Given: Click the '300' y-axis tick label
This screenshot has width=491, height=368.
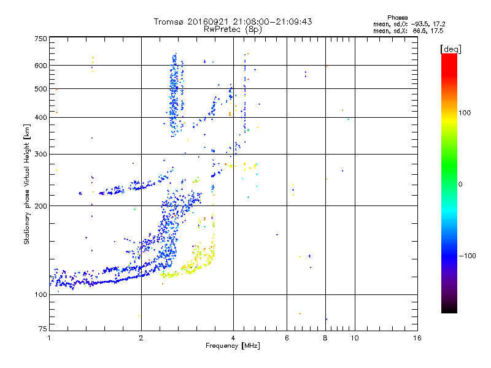Looking at the screenshot, I should coord(41,154).
